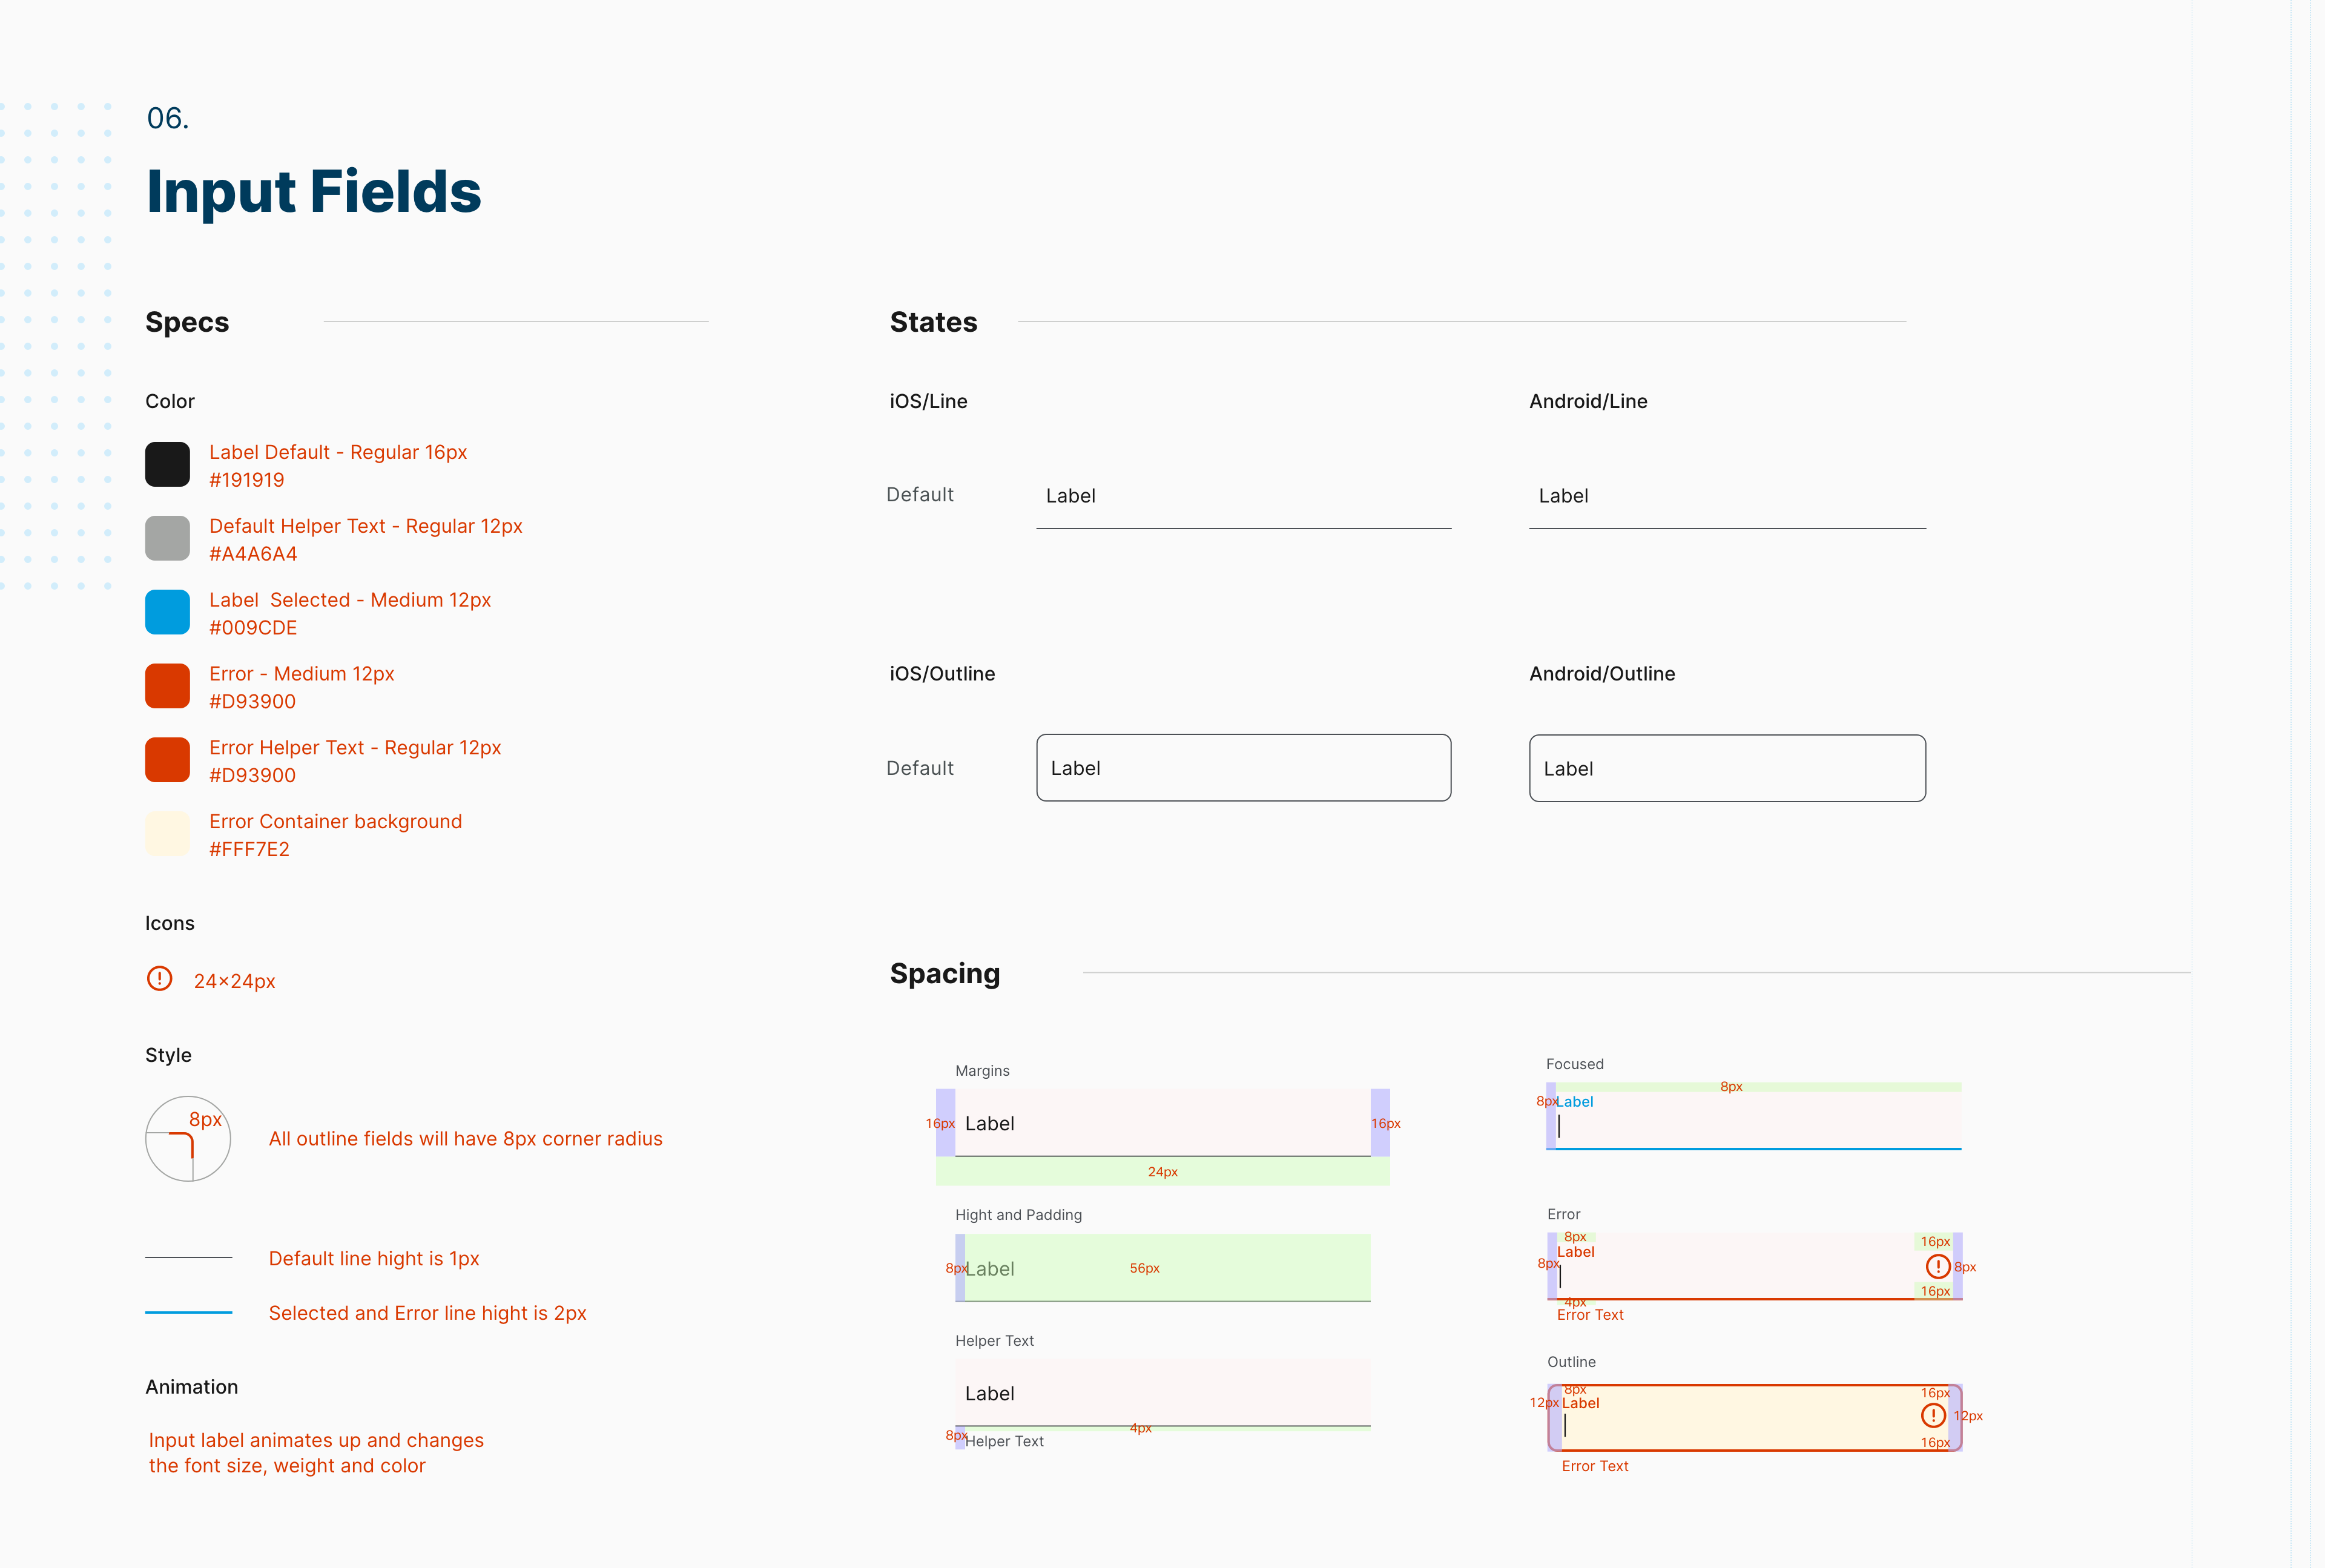Image resolution: width=2325 pixels, height=1568 pixels.
Task: Select the blue #009CDE color swatch
Action: coord(167,612)
